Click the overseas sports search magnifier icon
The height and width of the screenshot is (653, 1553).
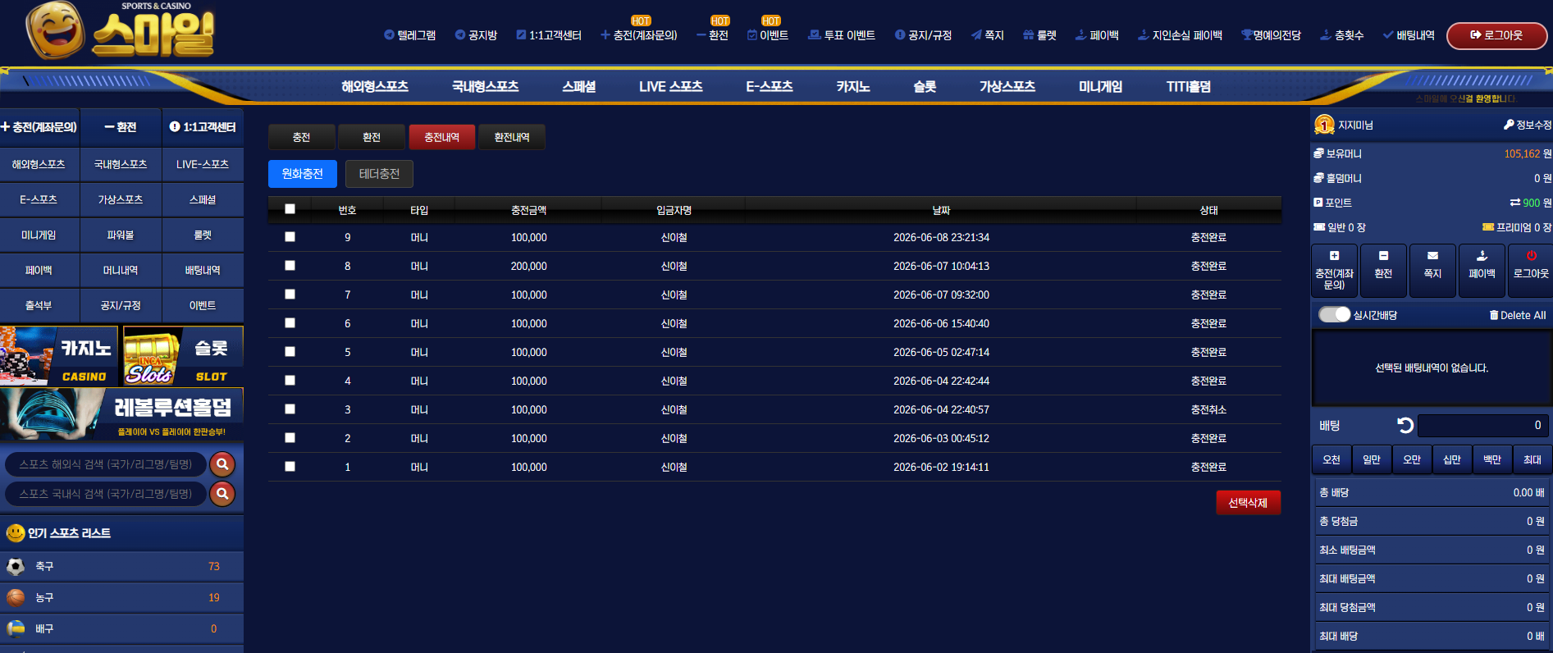[x=222, y=464]
